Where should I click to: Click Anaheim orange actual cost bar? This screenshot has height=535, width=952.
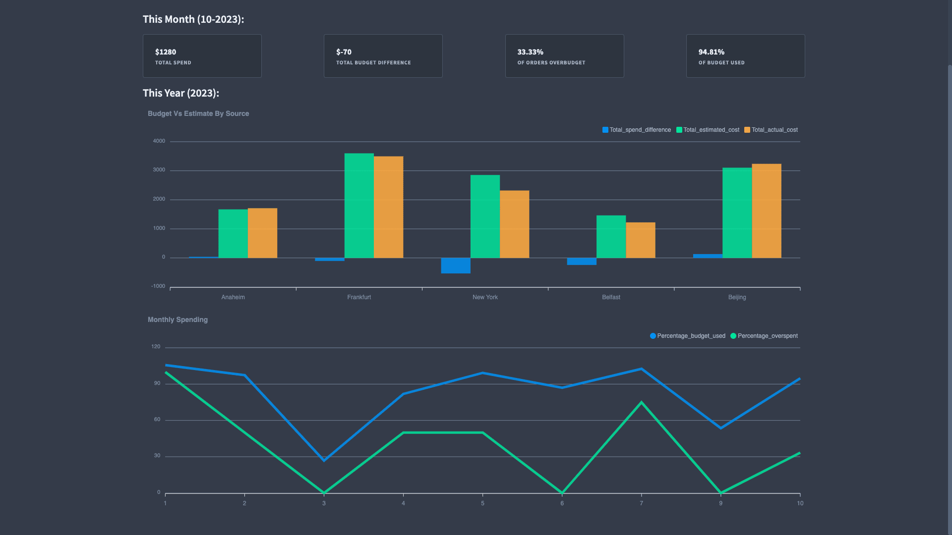(x=262, y=233)
